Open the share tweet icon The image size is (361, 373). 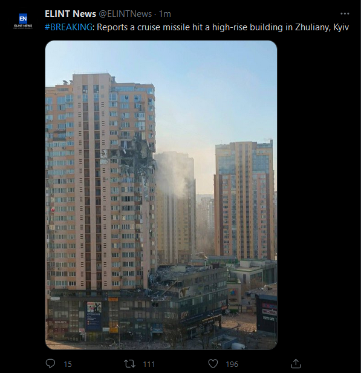tap(296, 363)
